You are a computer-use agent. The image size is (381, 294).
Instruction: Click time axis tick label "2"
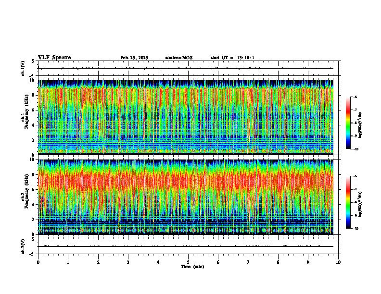[98, 262]
